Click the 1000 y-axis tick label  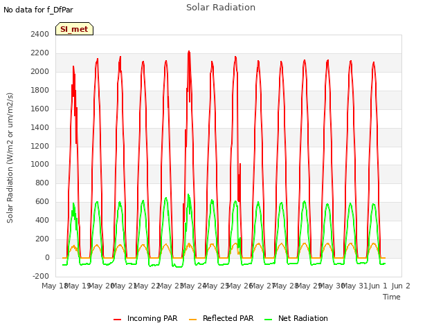pos(40,165)
